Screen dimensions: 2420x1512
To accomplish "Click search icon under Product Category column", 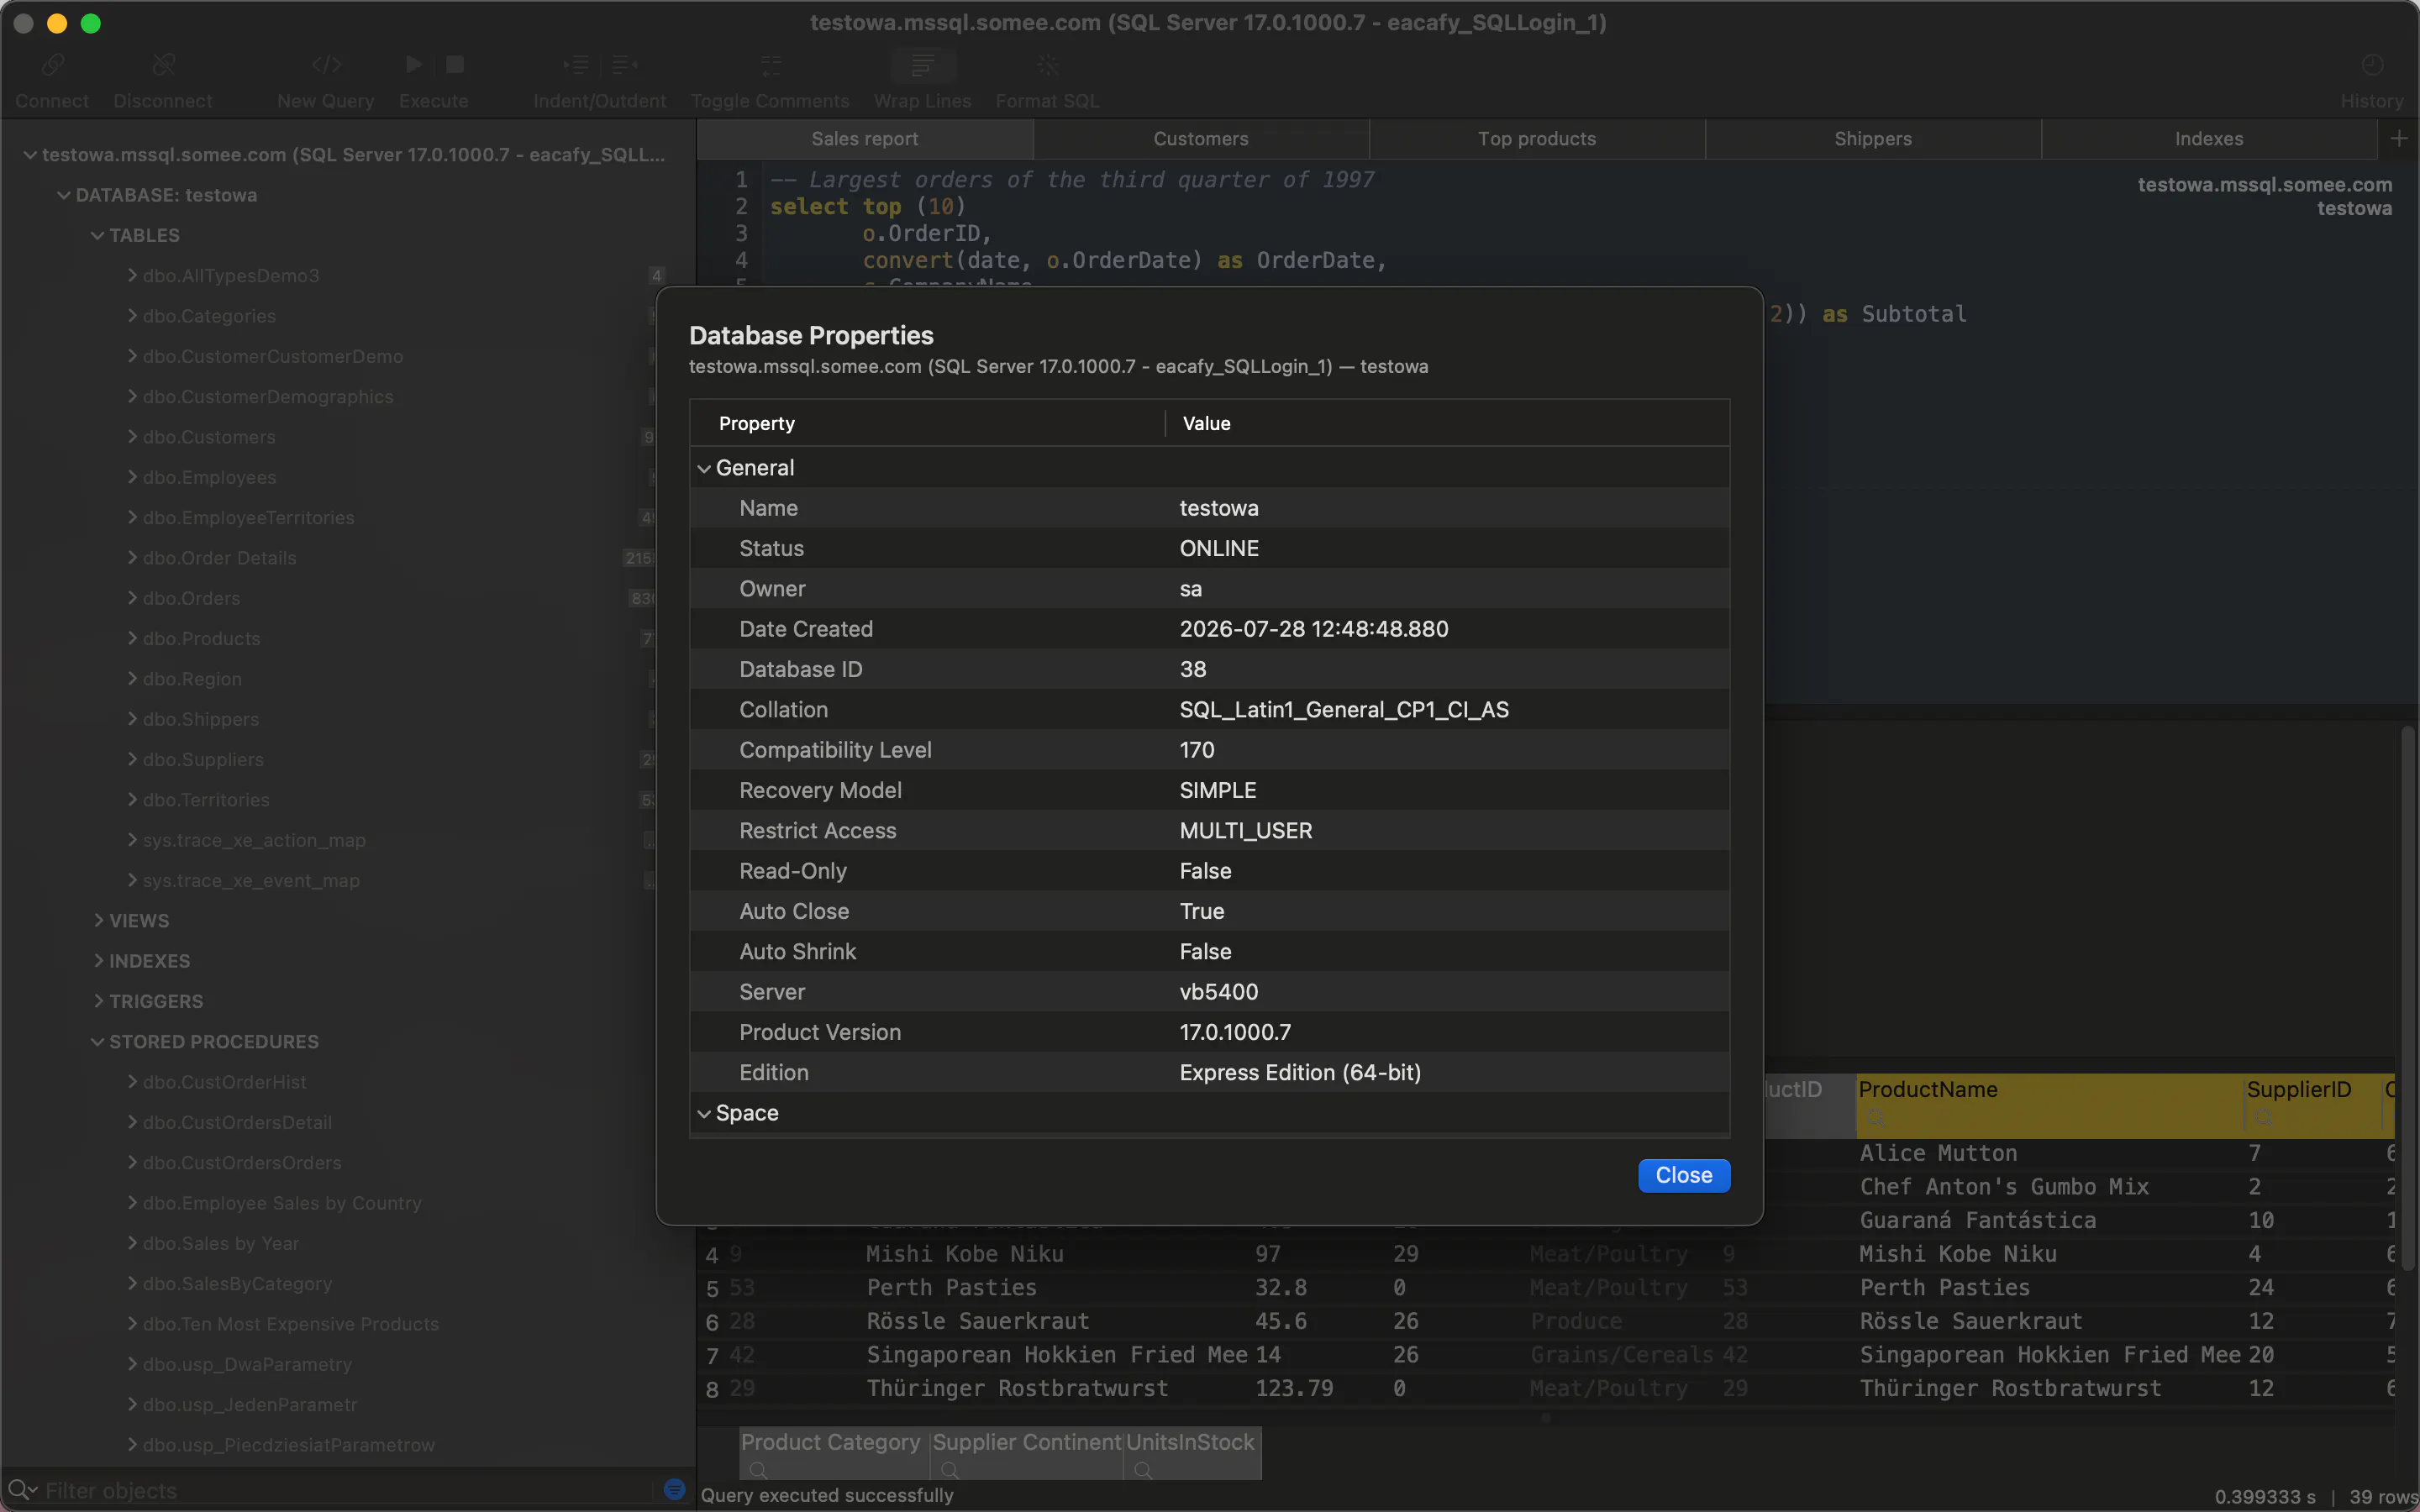I will tap(758, 1470).
